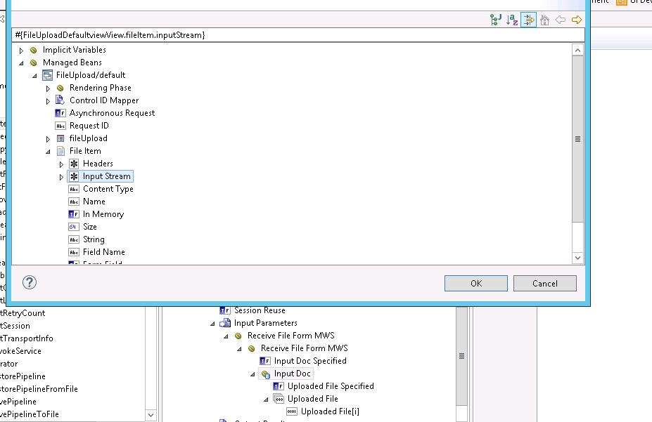This screenshot has height=422, width=652.
Task: Sort items alphabetically with the a-z icon
Action: click(x=512, y=20)
